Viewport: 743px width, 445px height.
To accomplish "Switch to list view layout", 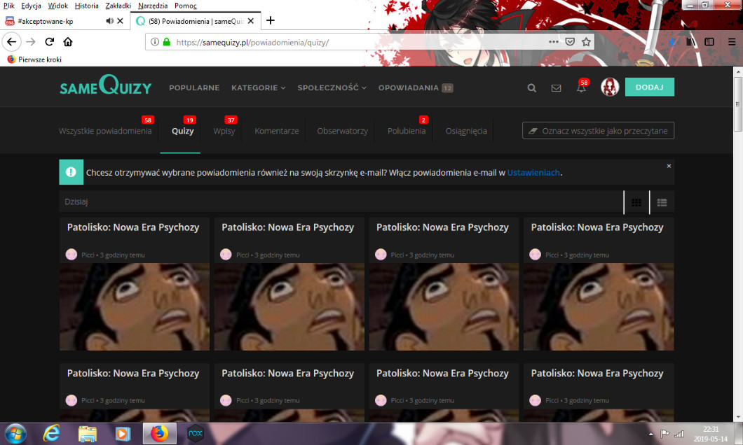I will coord(662,202).
